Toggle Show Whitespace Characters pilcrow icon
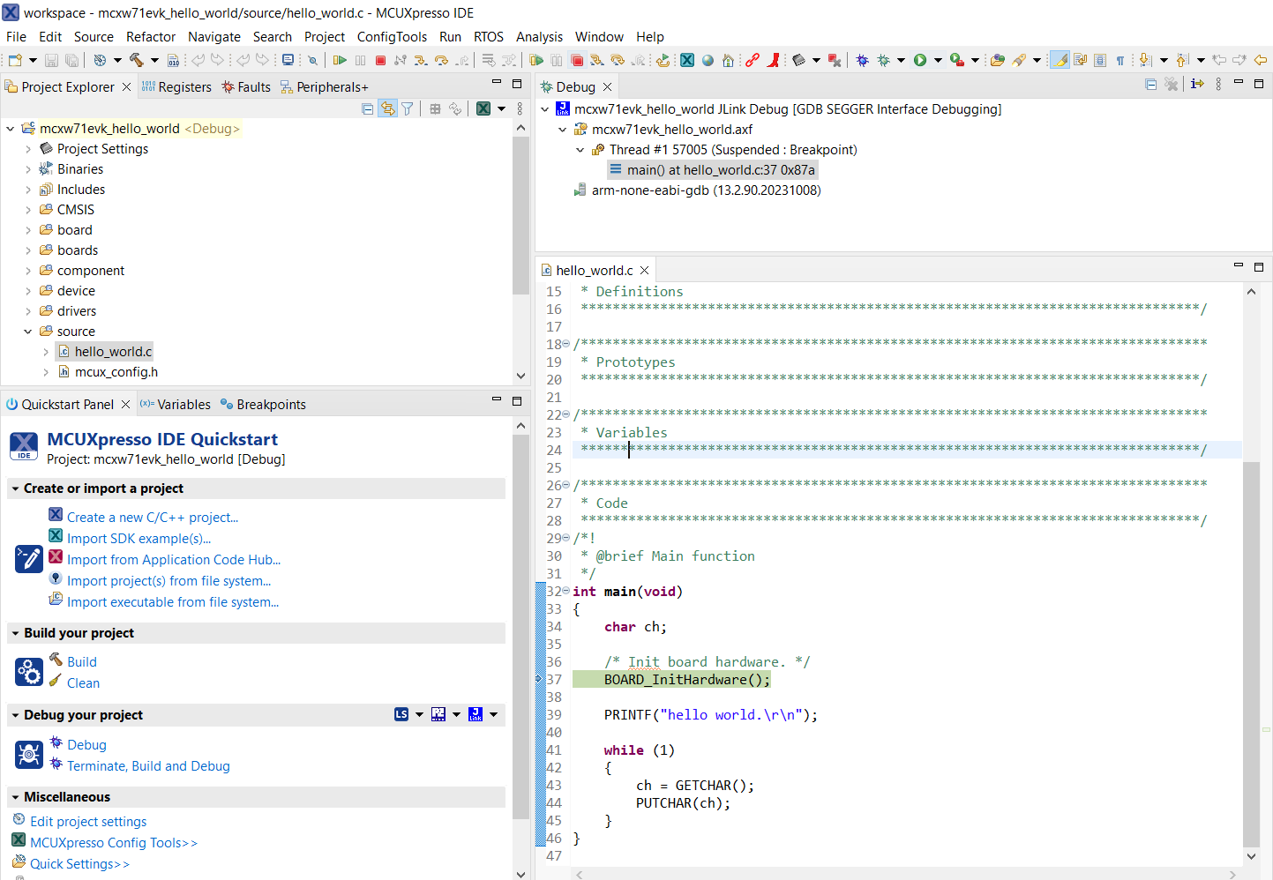The height and width of the screenshot is (880, 1273). [1120, 60]
